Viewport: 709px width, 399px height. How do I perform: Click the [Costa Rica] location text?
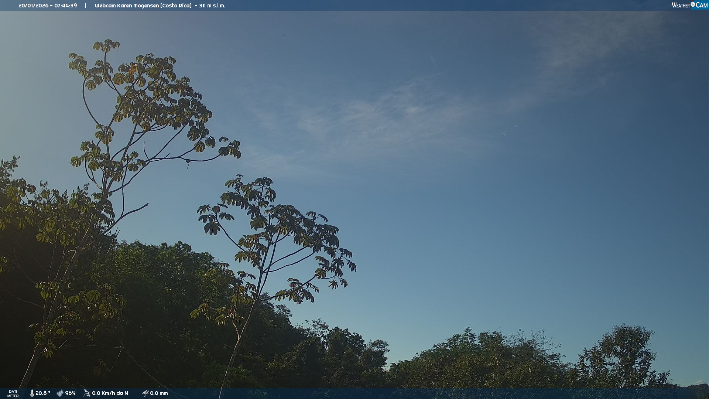pos(176,6)
